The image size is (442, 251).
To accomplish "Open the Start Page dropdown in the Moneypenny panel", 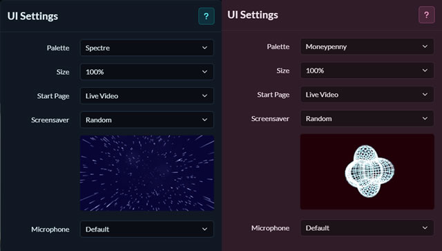I will click(367, 95).
